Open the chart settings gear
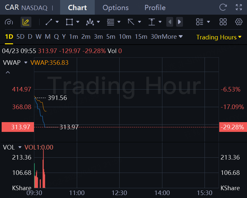The image size is (247, 198). point(239,22)
